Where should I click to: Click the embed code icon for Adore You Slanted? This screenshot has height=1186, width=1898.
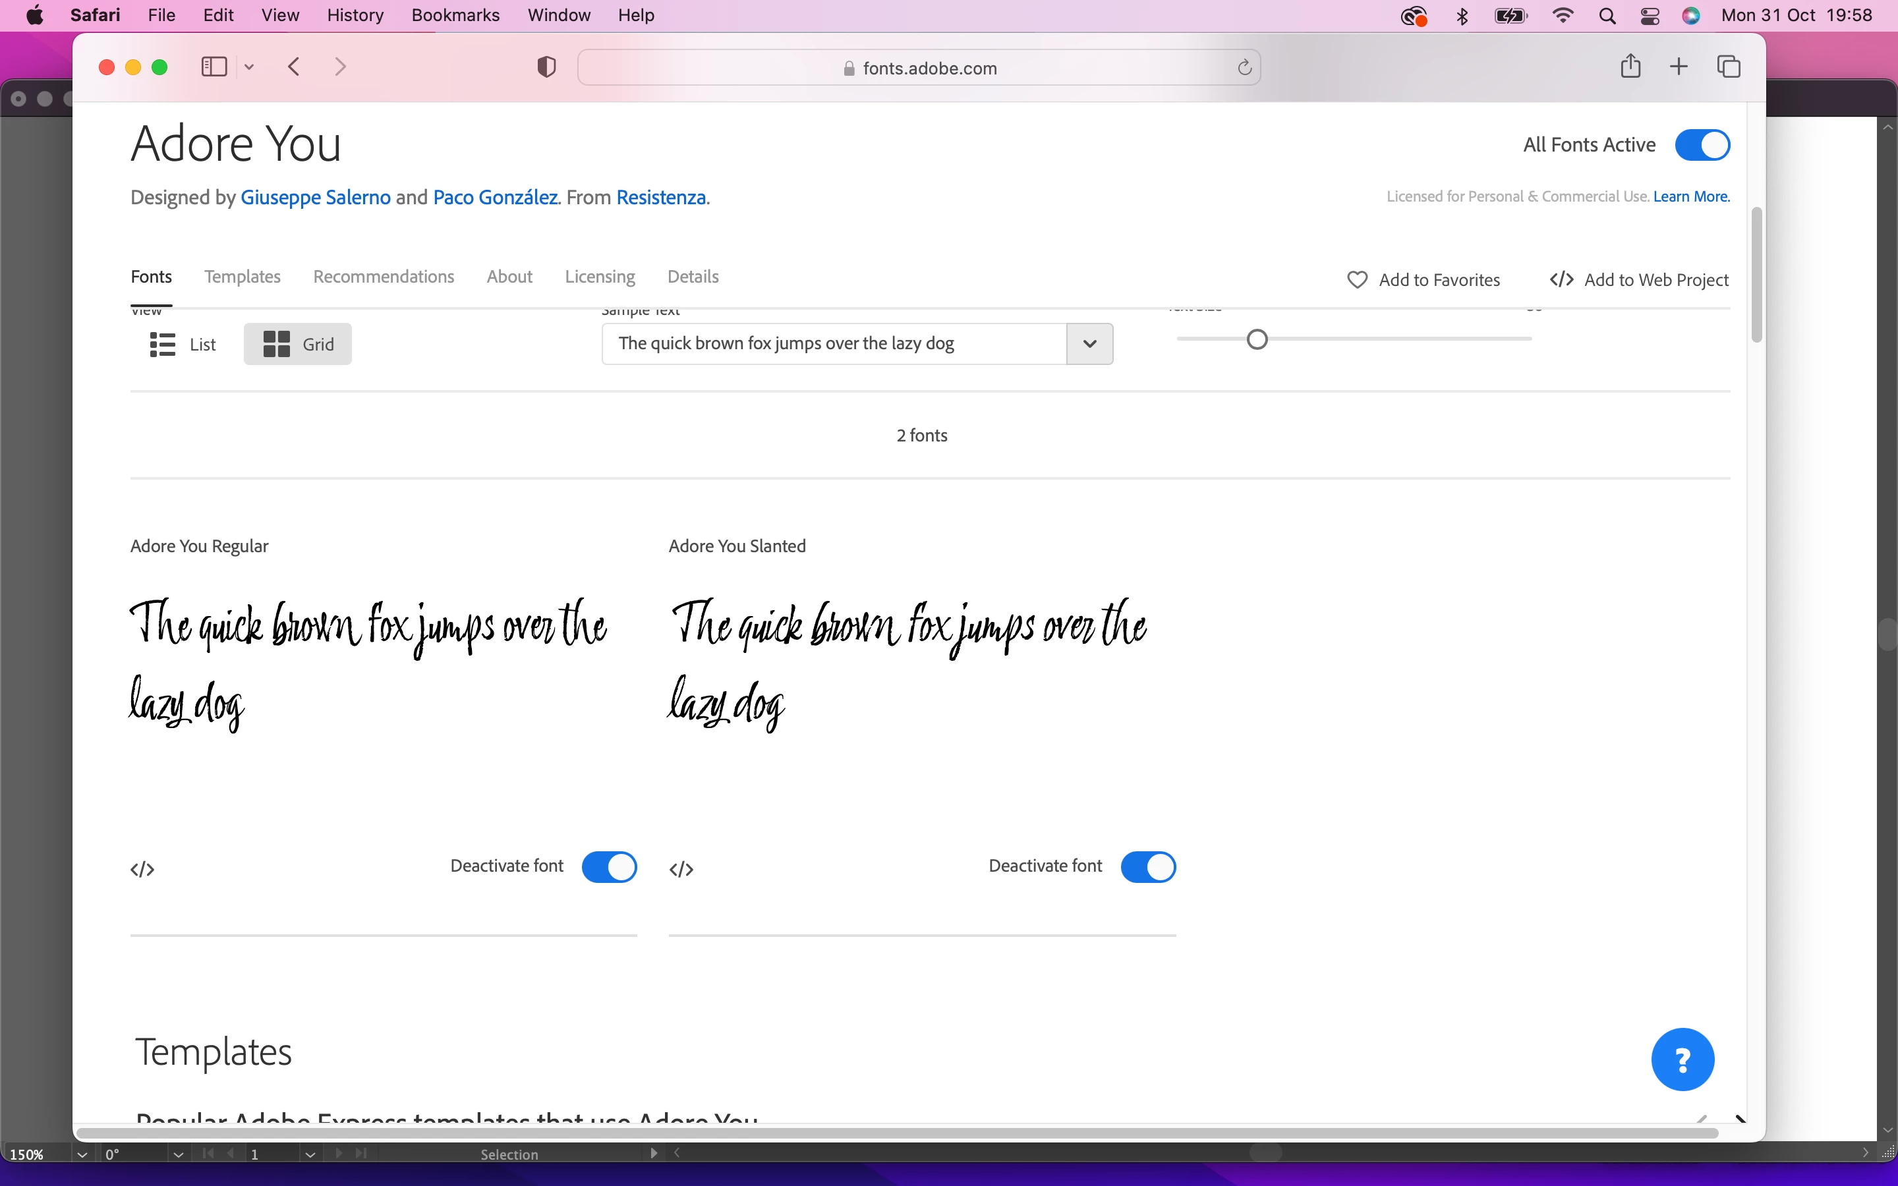[681, 869]
